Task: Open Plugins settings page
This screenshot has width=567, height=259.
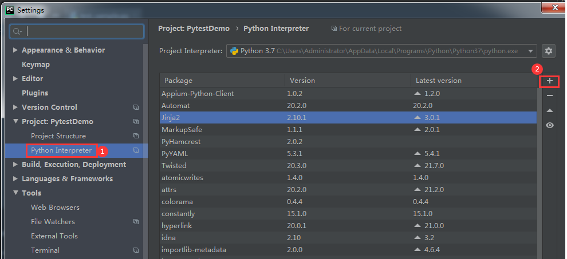Action: click(35, 93)
